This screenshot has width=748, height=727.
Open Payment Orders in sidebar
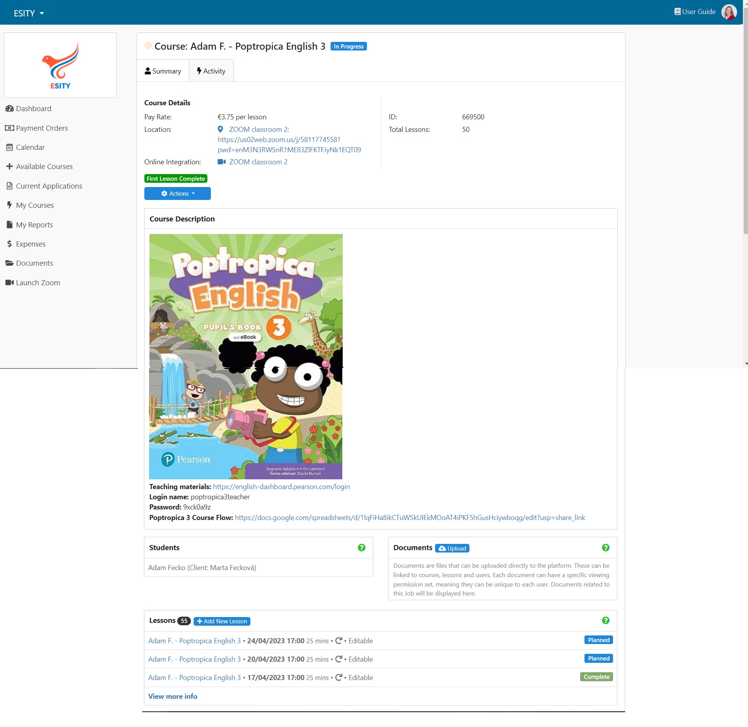(x=42, y=128)
